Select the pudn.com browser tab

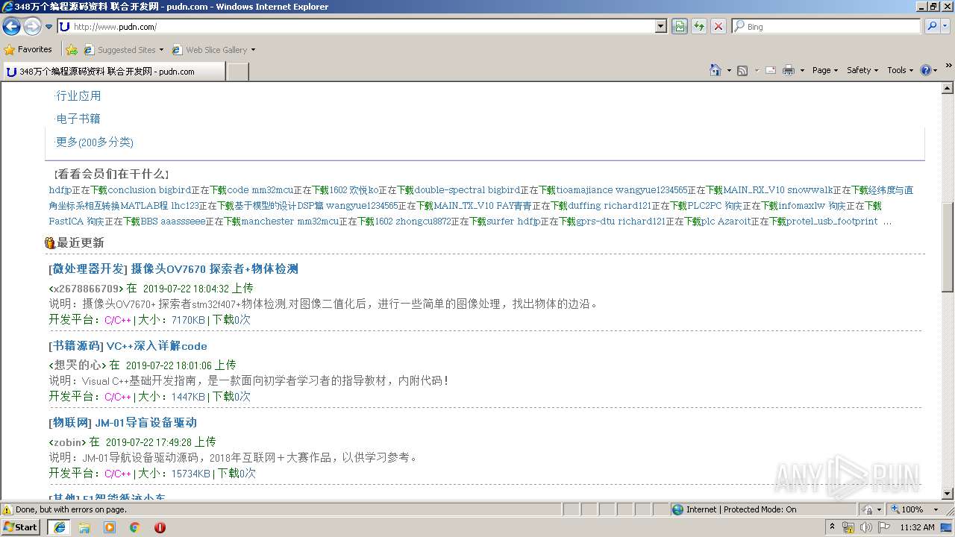click(x=113, y=72)
